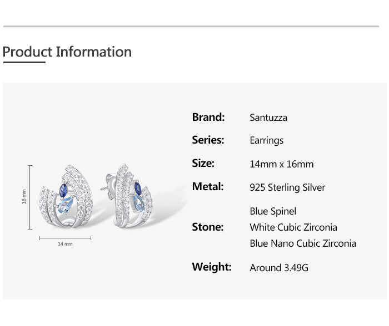Click the Metal: label

point(208,187)
